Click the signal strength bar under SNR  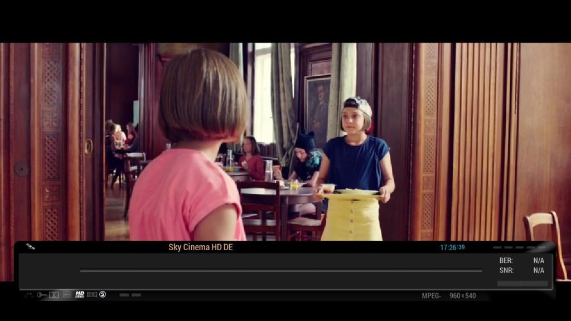[x=522, y=284]
